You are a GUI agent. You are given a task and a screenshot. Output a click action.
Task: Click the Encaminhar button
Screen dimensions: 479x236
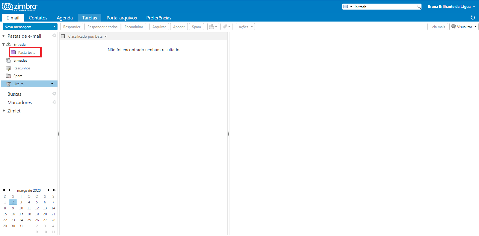click(134, 27)
